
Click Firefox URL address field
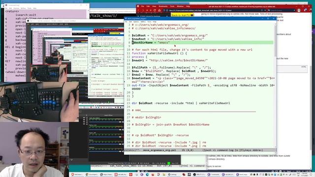[214, 10]
